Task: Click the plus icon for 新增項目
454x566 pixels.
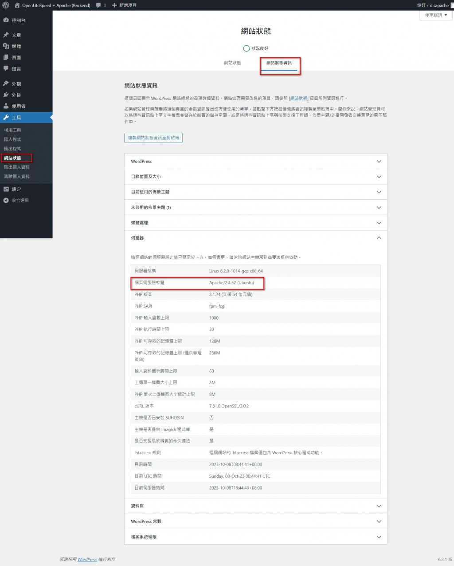Action: (x=114, y=5)
